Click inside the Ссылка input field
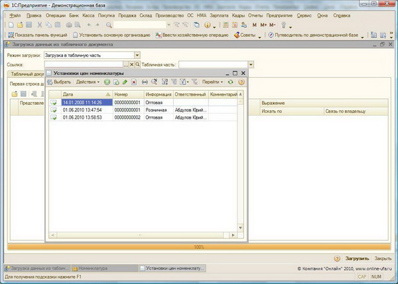 84,64
